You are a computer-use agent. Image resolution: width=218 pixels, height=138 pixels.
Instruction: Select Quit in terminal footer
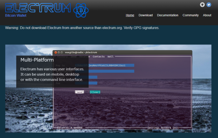pyautogui.click(x=176, y=128)
